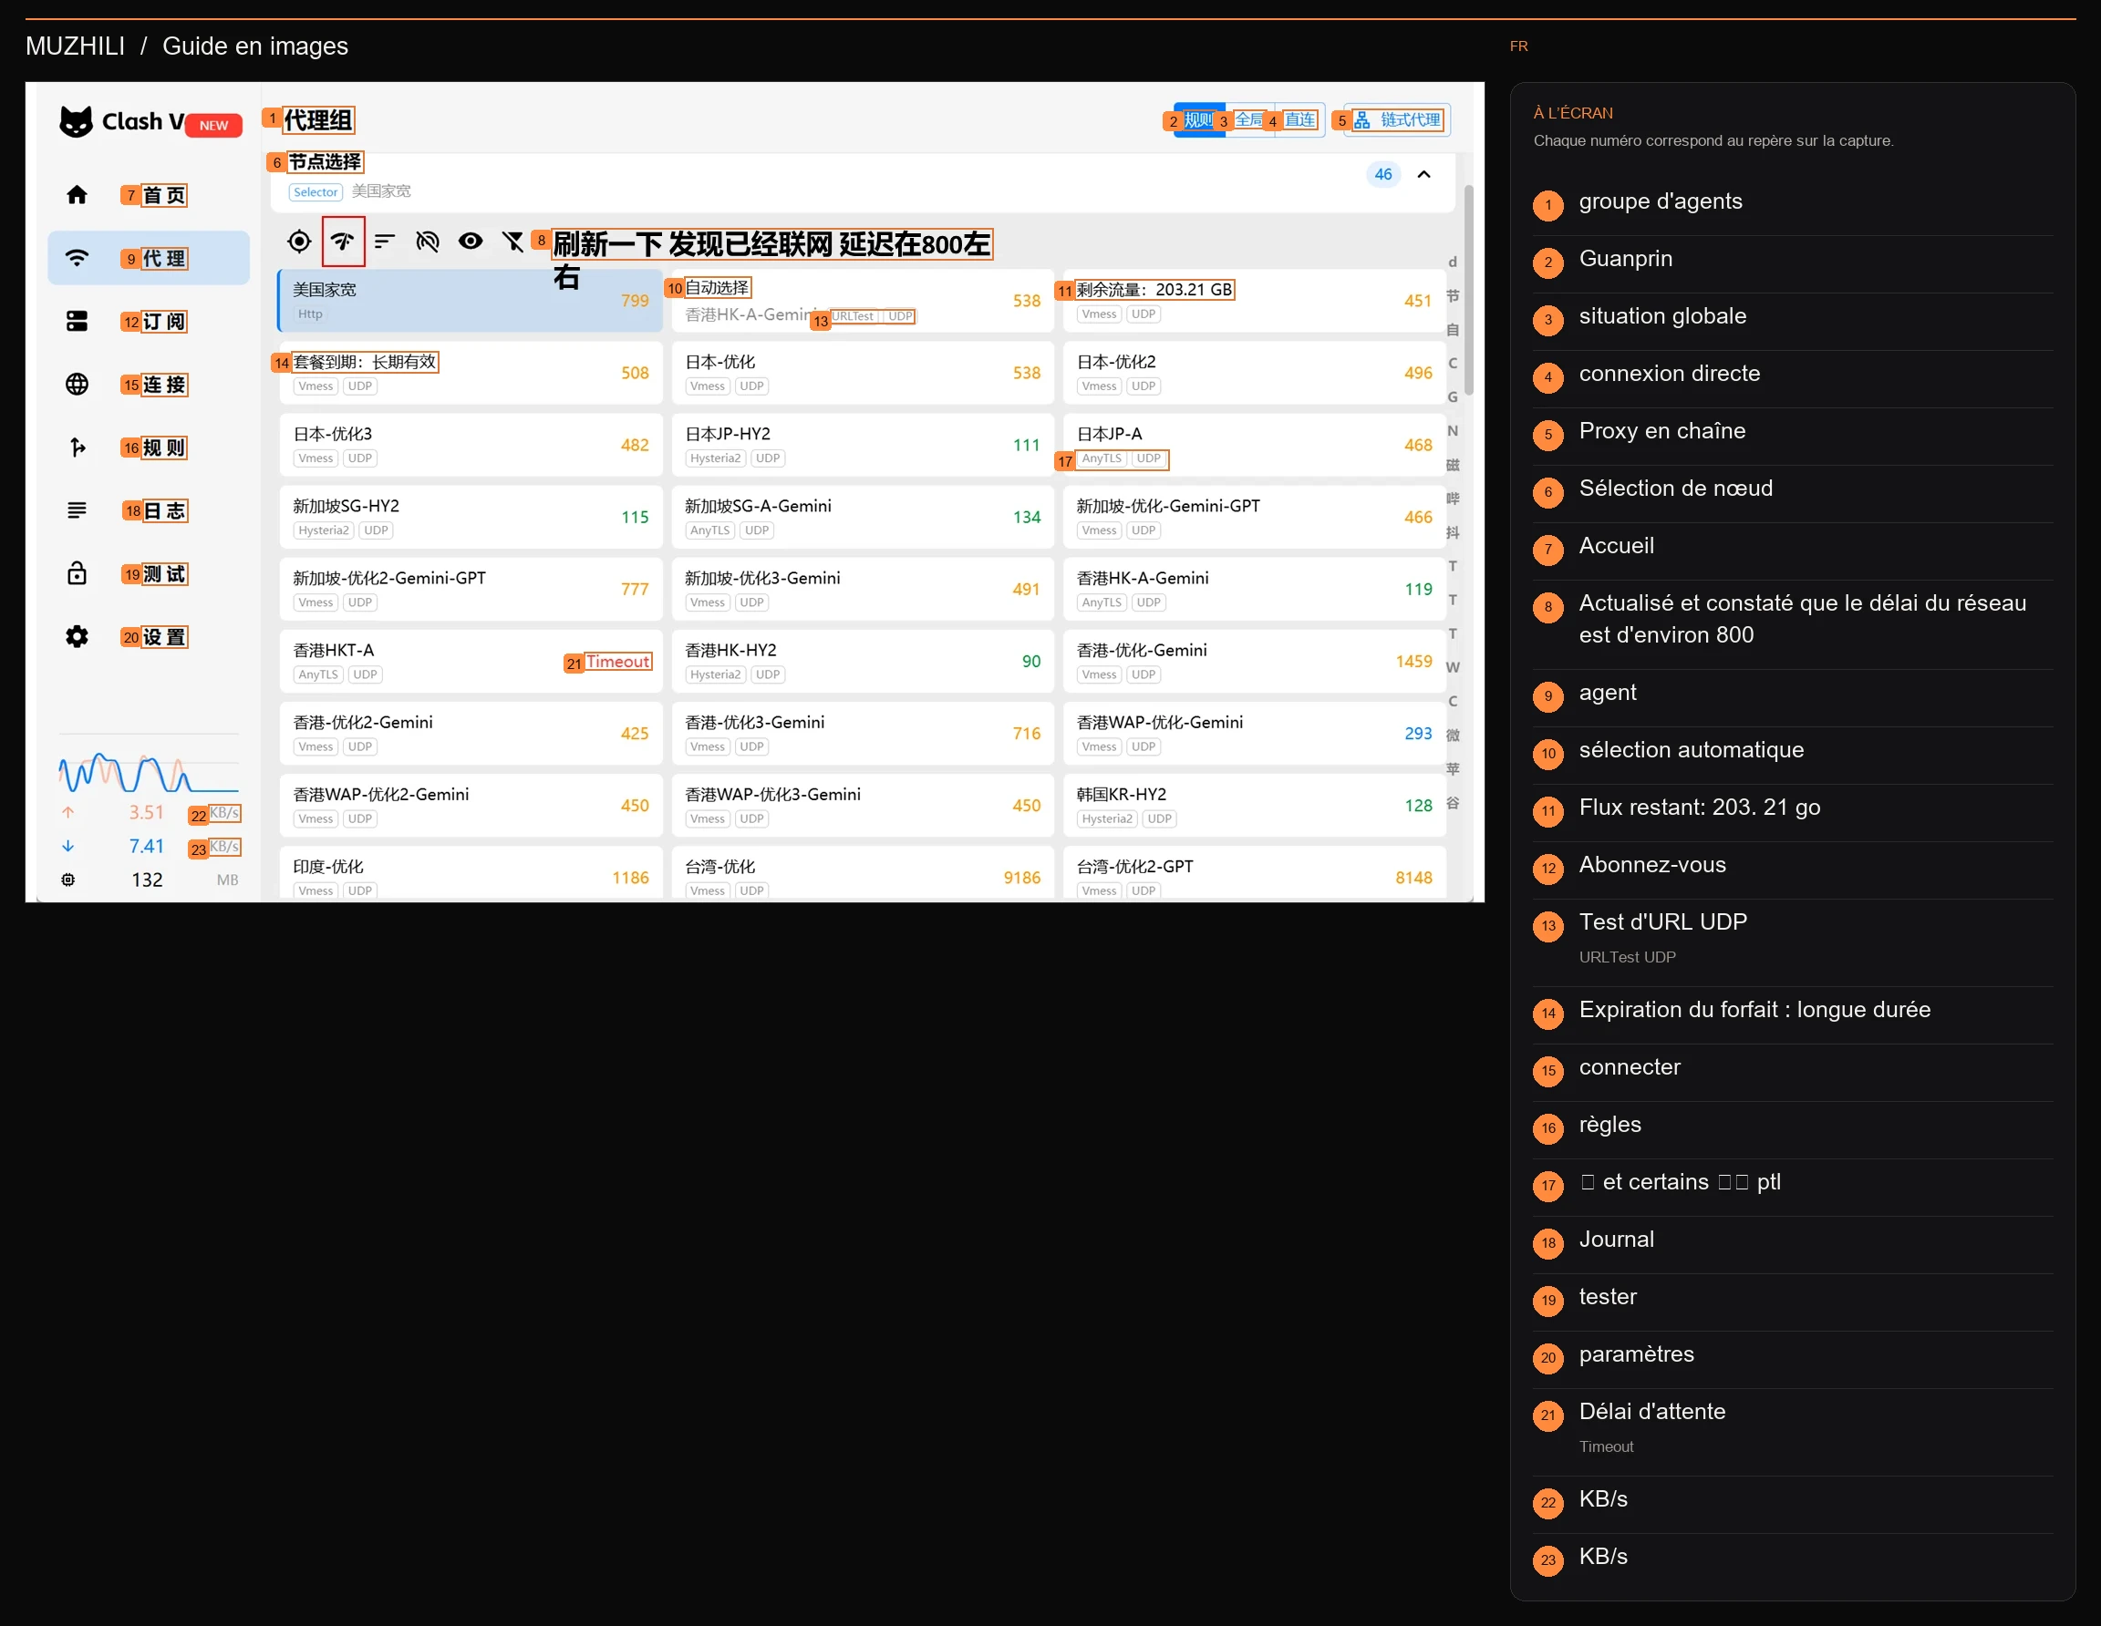The image size is (2101, 1626).
Task: Open the home icon in sidebar
Action: (77, 195)
